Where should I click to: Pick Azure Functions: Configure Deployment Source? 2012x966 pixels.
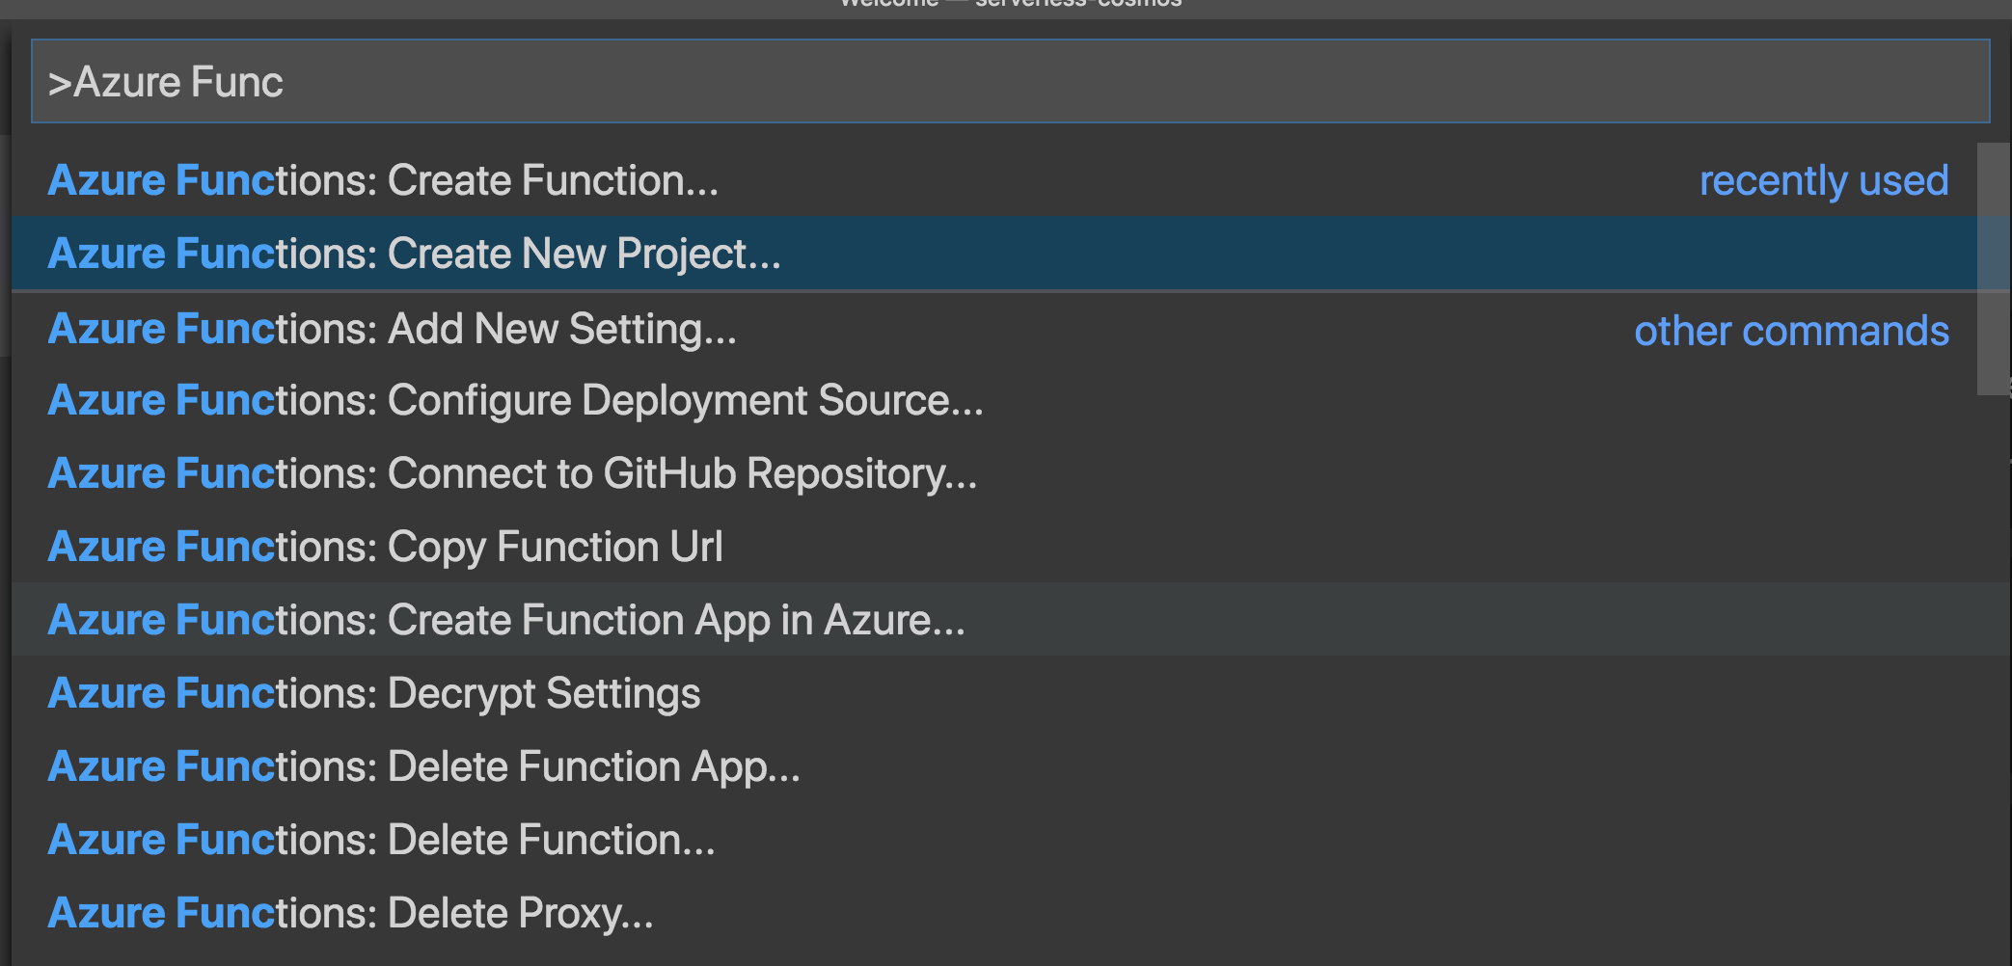[515, 400]
